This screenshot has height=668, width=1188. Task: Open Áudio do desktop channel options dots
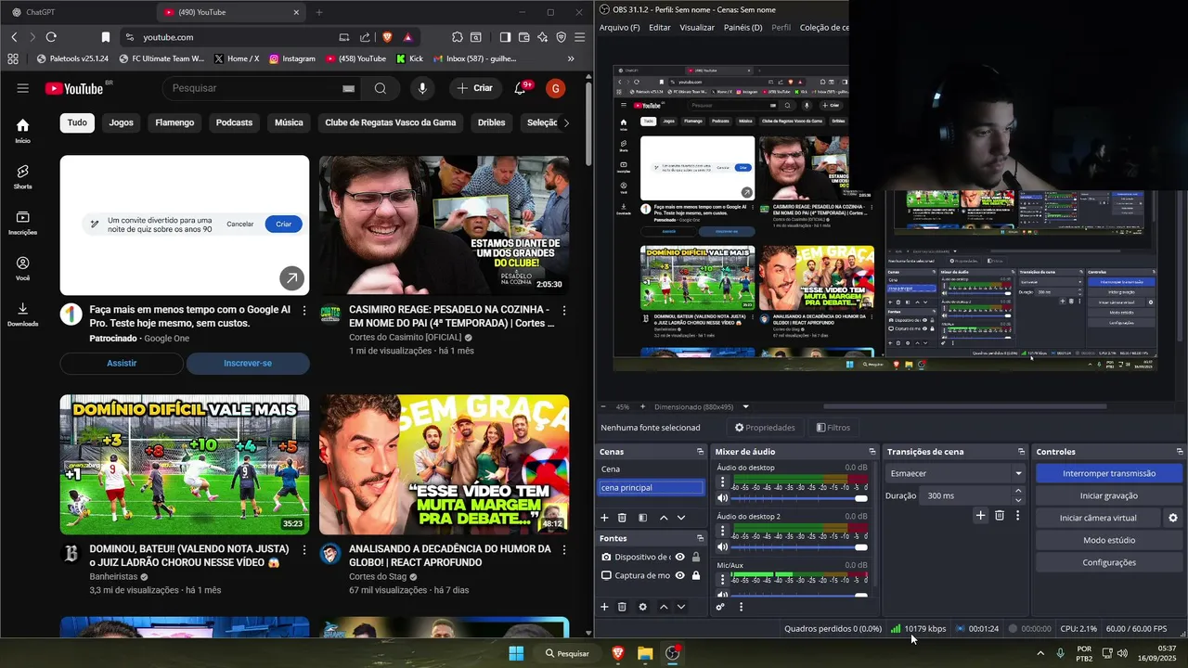(722, 480)
